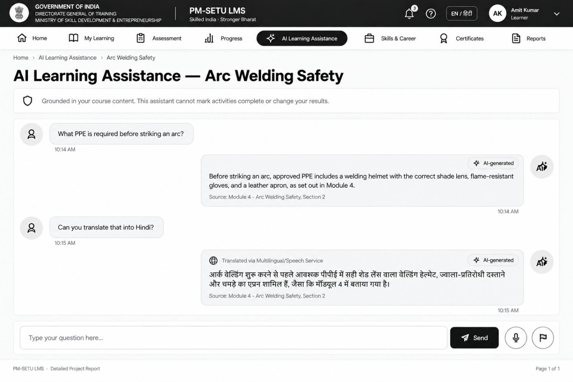573x382 pixels.
Task: Click the shield icon in the notice banner
Action: [x=28, y=101]
